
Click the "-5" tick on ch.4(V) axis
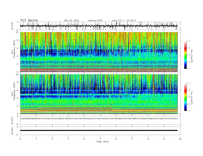click(17, 135)
